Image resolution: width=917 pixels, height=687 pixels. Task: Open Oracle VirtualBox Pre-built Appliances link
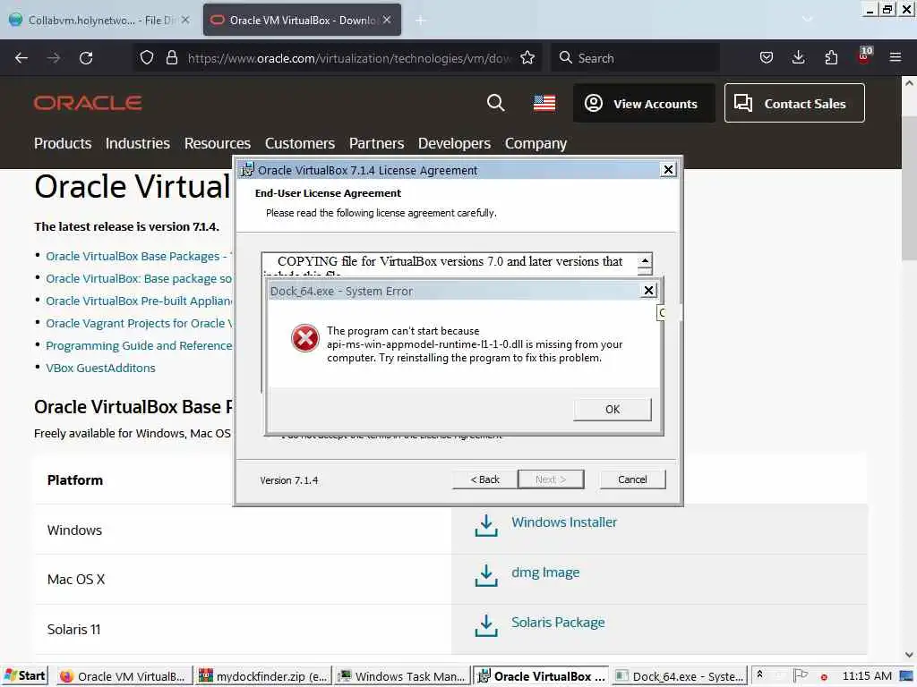pos(139,301)
